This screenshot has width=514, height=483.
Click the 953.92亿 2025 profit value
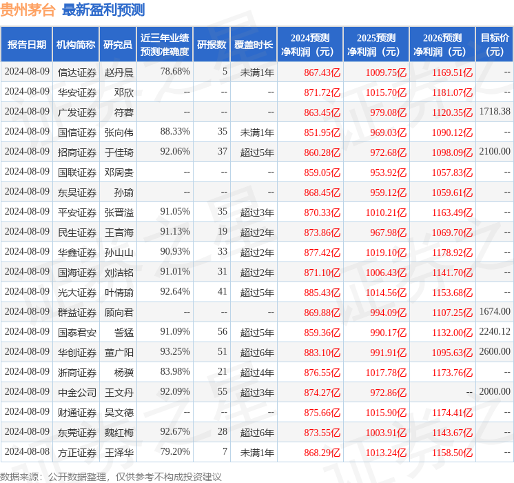(x=388, y=172)
